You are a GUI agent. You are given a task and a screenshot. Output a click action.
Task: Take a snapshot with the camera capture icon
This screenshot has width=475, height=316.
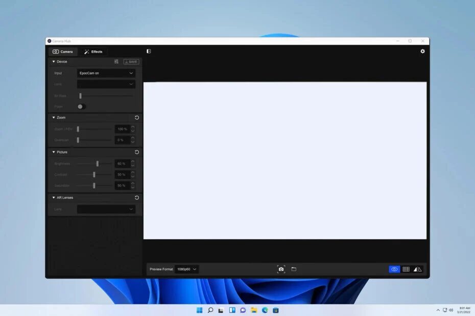281,269
